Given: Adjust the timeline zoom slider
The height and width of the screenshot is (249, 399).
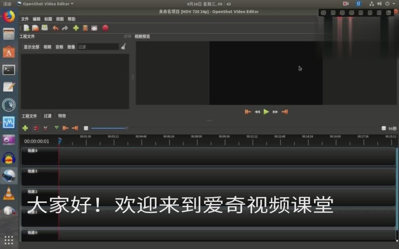Looking at the screenshot, I should click(x=109, y=128).
